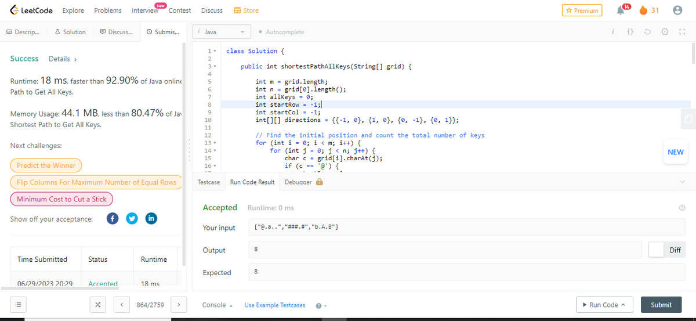Fold the code at line 1
696x321 pixels.
click(x=216, y=51)
